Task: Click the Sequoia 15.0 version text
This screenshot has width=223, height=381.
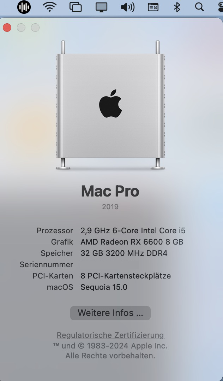Action: coord(104,287)
